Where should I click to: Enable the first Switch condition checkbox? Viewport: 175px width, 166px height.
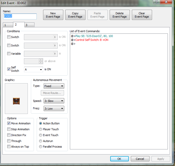(x=9, y=37)
